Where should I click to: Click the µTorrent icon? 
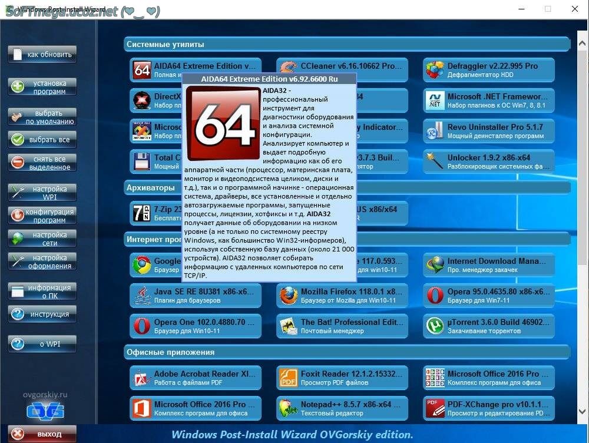click(x=435, y=326)
